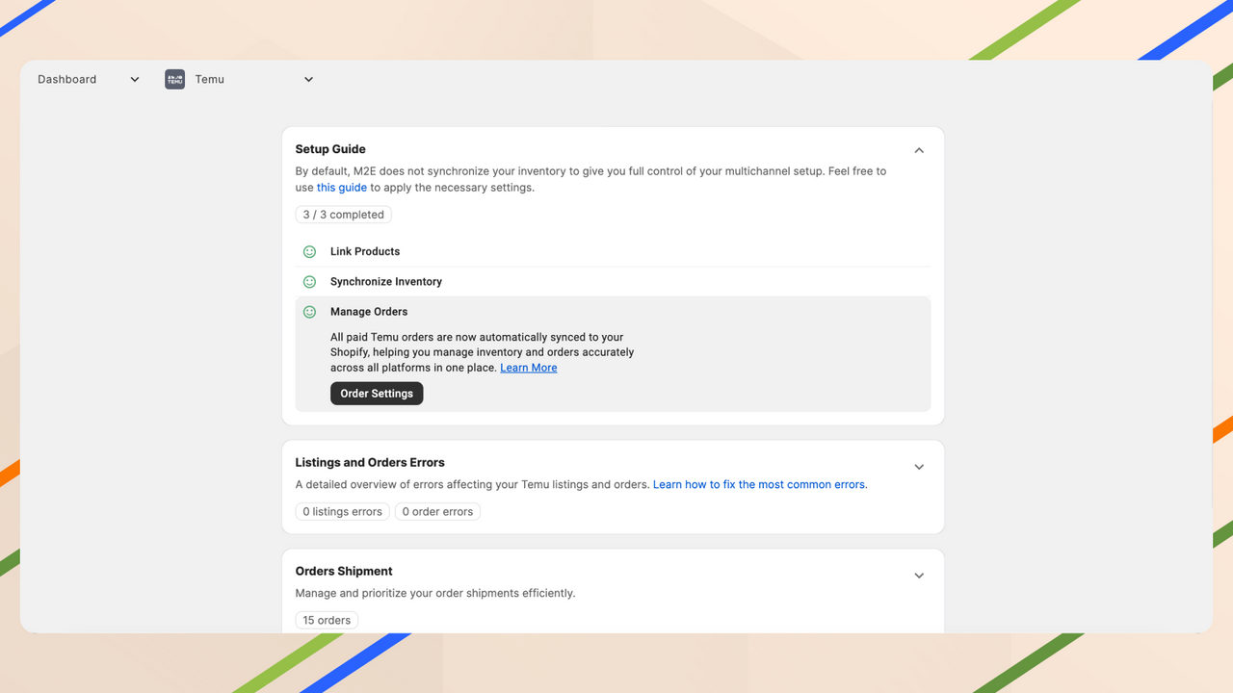This screenshot has width=1233, height=693.
Task: Click the Orders Shipment heading
Action: (344, 571)
